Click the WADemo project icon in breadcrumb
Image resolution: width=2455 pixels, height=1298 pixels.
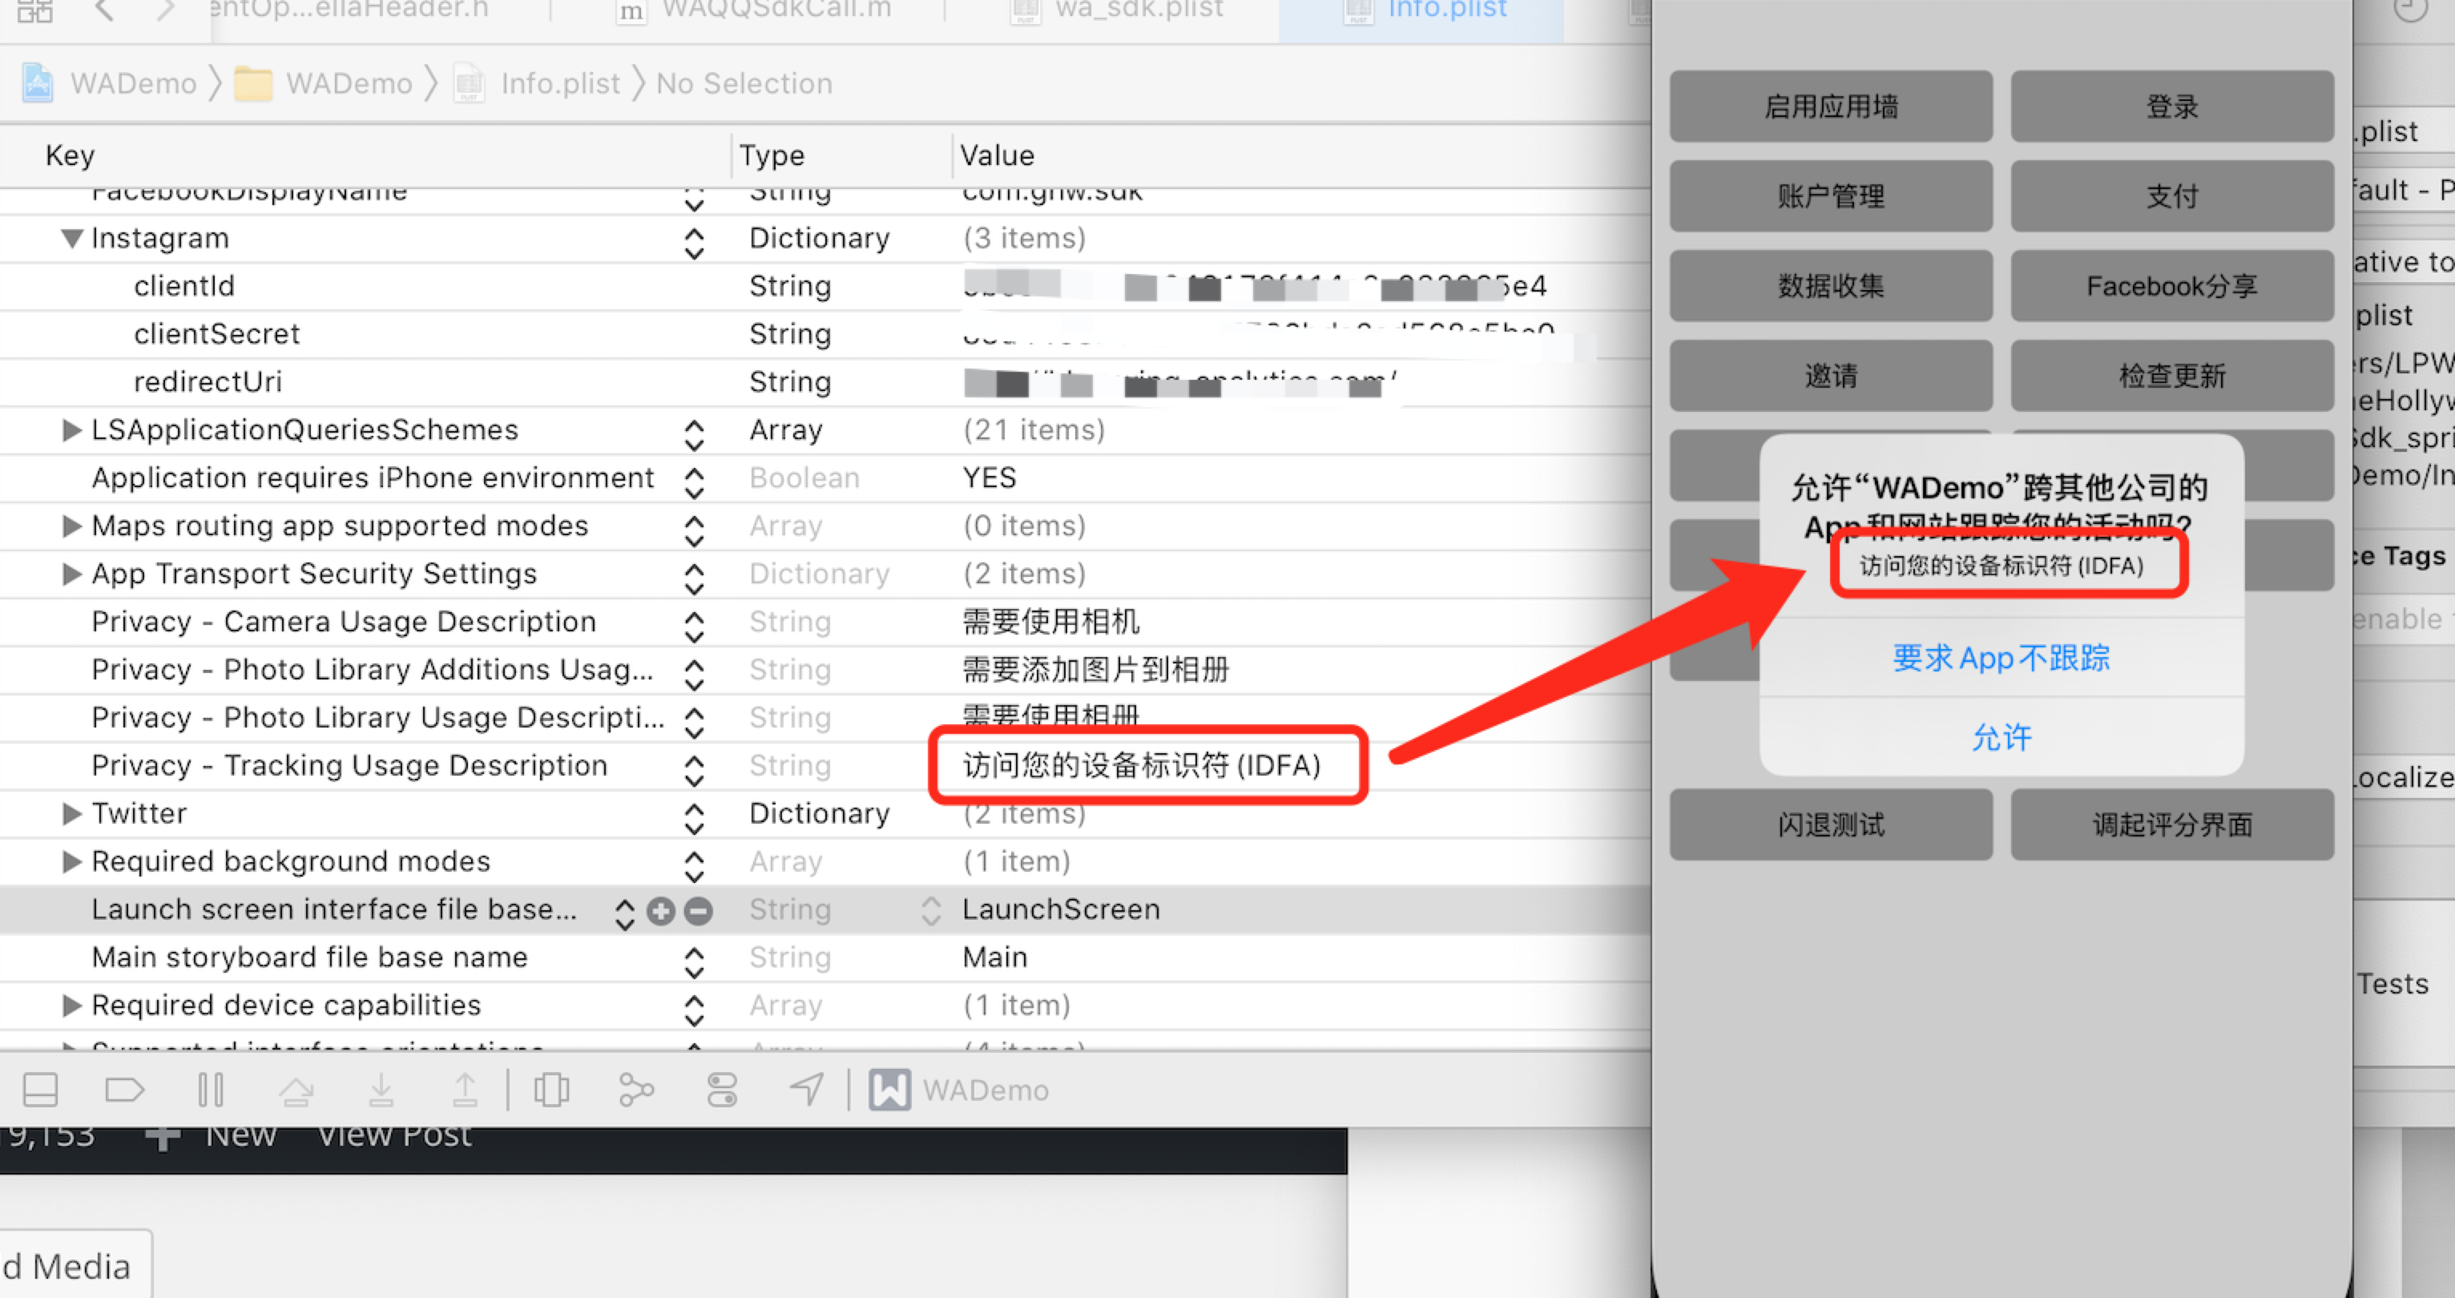pos(38,84)
